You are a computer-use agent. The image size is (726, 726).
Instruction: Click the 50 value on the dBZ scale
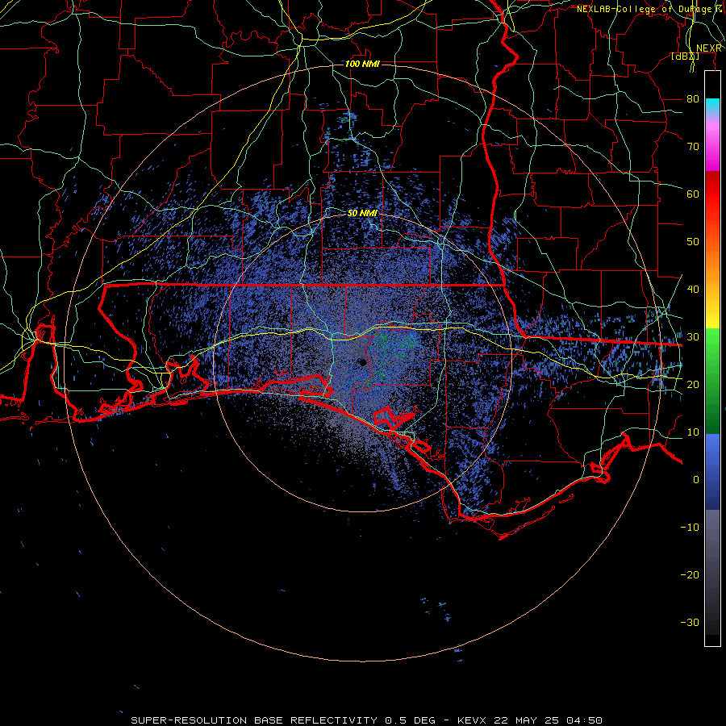[x=693, y=242]
